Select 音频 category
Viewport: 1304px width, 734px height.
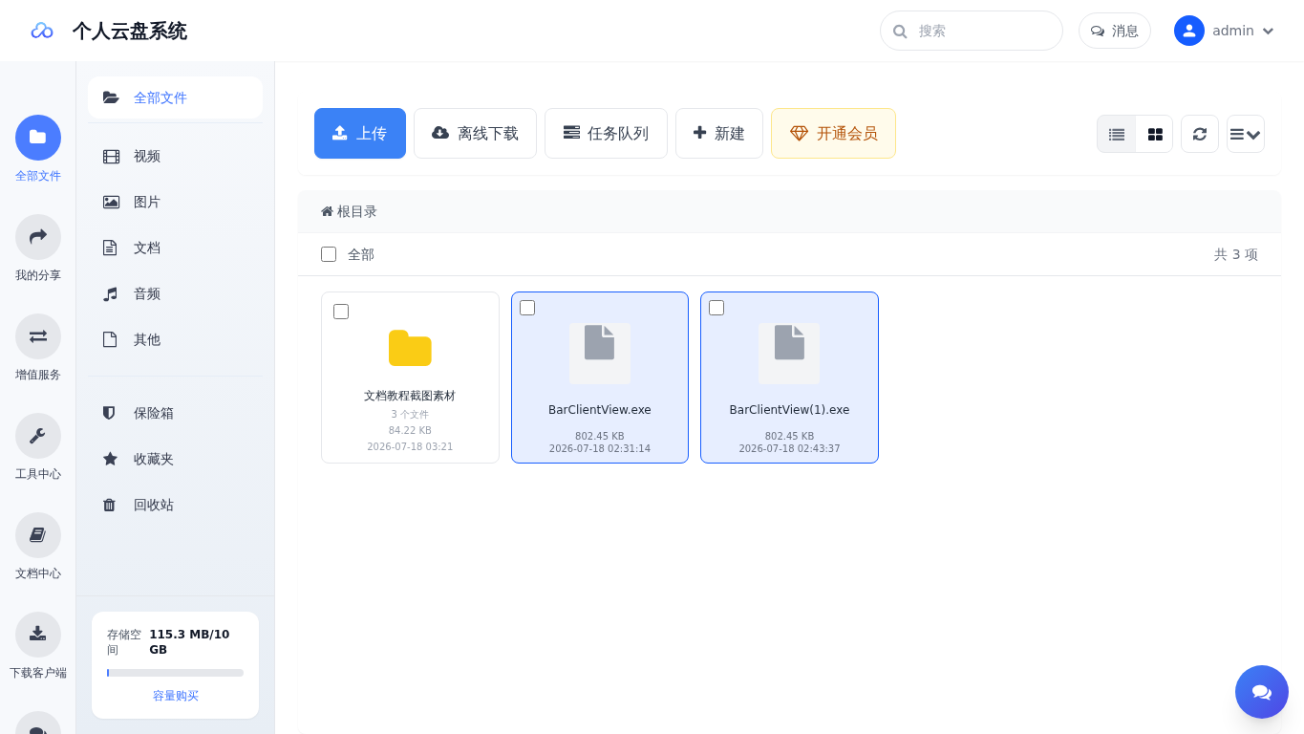click(x=175, y=294)
